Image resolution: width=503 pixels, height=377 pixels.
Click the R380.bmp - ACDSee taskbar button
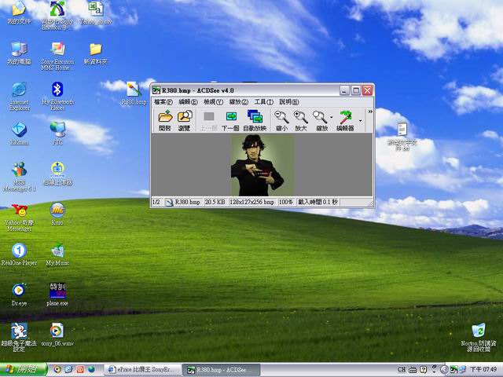(x=221, y=370)
